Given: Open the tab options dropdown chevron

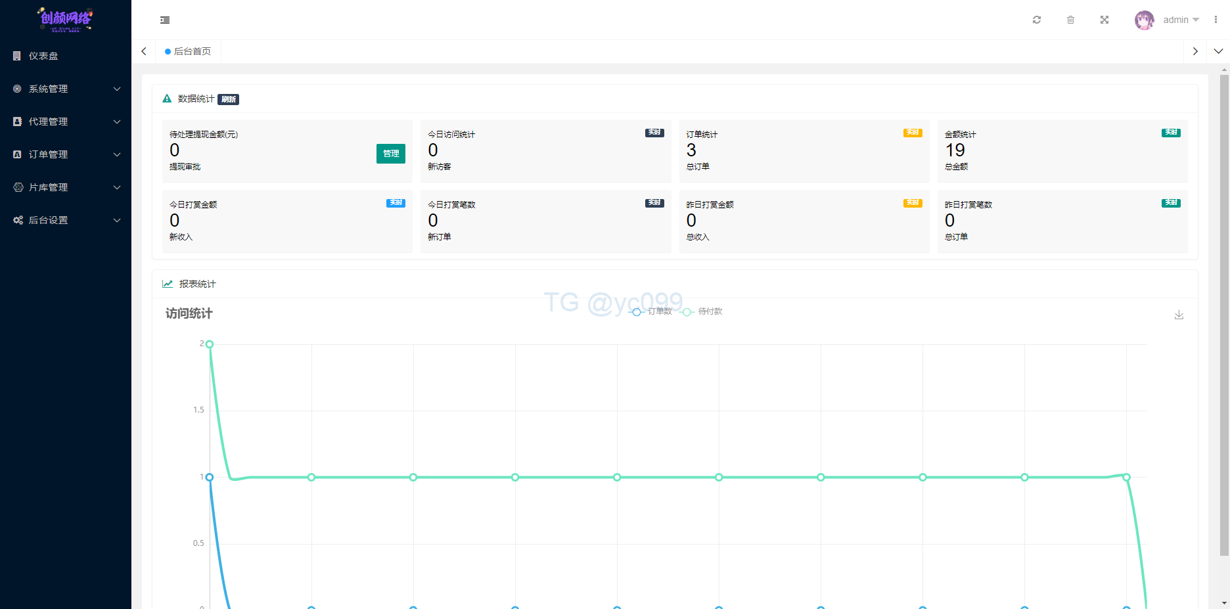Looking at the screenshot, I should click(1218, 51).
